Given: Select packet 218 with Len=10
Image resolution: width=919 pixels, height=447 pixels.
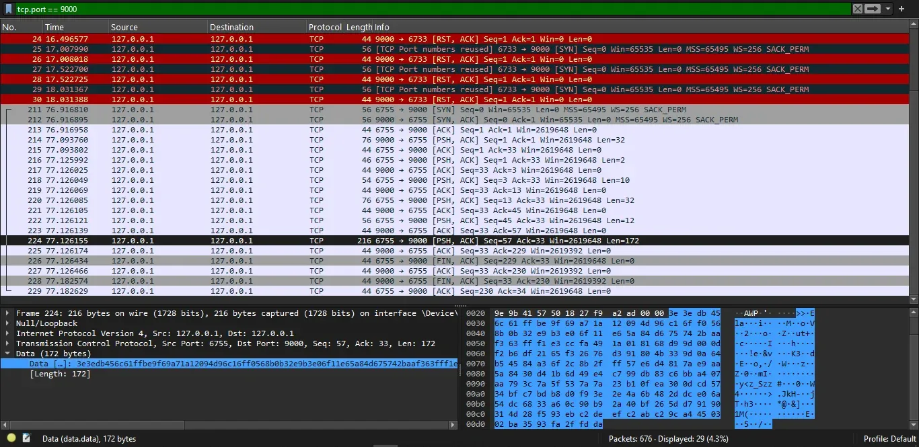Looking at the screenshot, I should pyautogui.click(x=454, y=180).
